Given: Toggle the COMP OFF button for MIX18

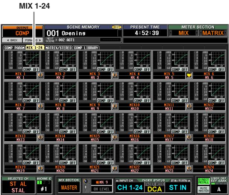Looking at the screenshot, I should (x=216, y=132).
